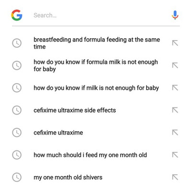The height and width of the screenshot is (191, 192).
Task: Insert 'formula milk is not enough' suggestion arrow
Action: (175, 65)
